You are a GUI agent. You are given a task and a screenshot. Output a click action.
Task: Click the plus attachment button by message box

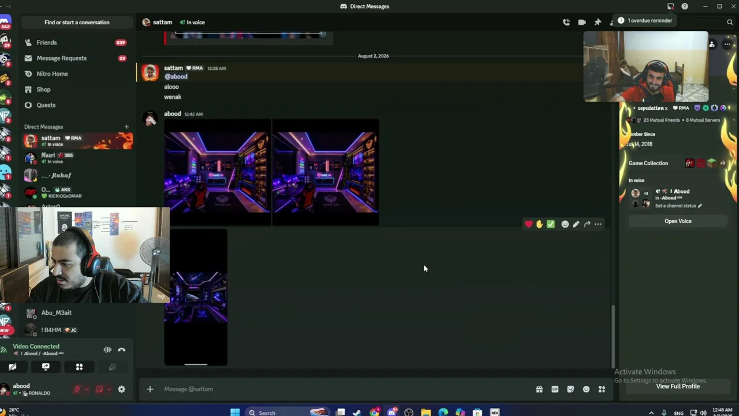pyautogui.click(x=150, y=389)
